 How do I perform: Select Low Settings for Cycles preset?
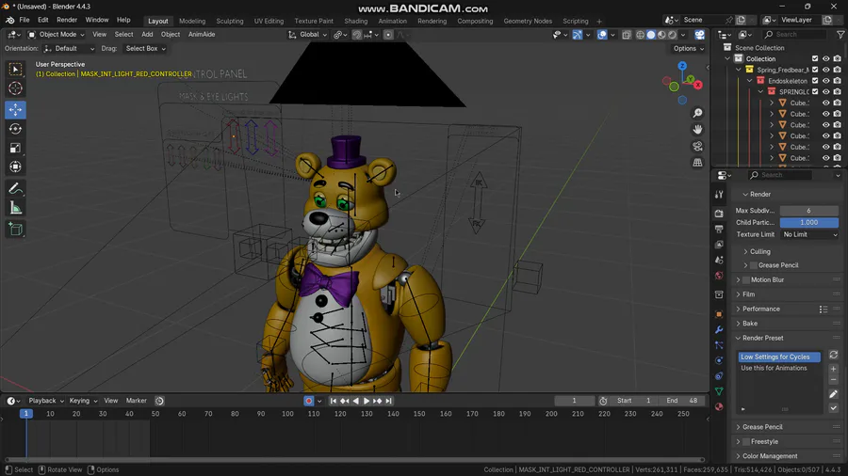pos(779,357)
